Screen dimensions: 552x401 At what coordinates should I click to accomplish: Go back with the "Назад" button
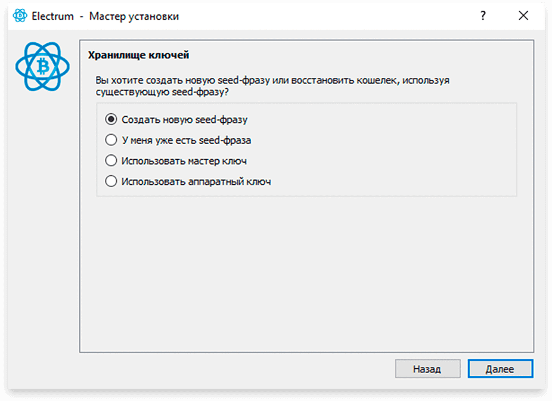[428, 369]
